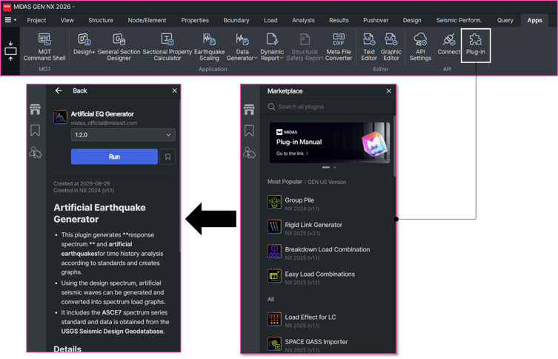Open the MGT Command Shell tool

point(44,46)
